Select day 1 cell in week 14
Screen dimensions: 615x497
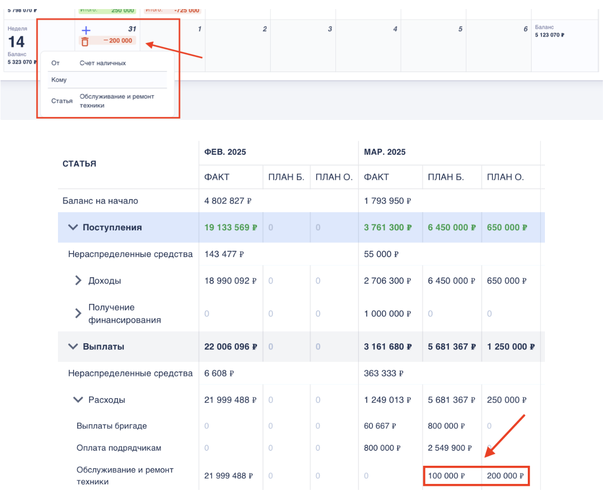[x=173, y=45]
